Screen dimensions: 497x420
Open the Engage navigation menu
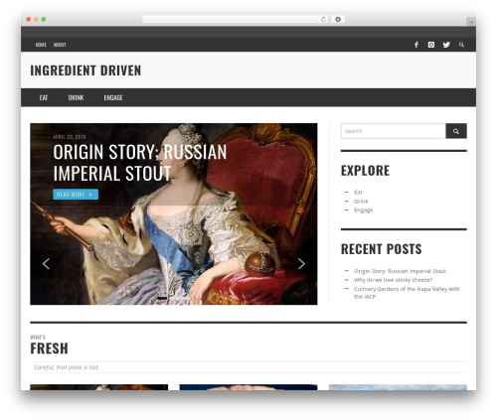[x=113, y=97]
